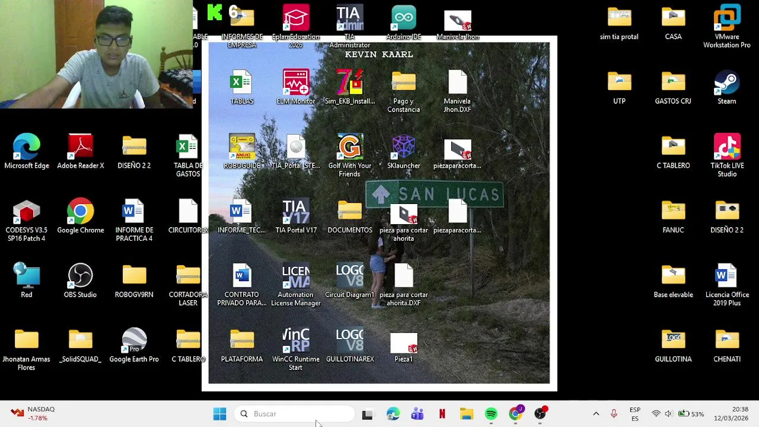Screen dimensions: 759x427
Task: Open Licencia Office 2019 Plus document
Action: pyautogui.click(x=727, y=285)
